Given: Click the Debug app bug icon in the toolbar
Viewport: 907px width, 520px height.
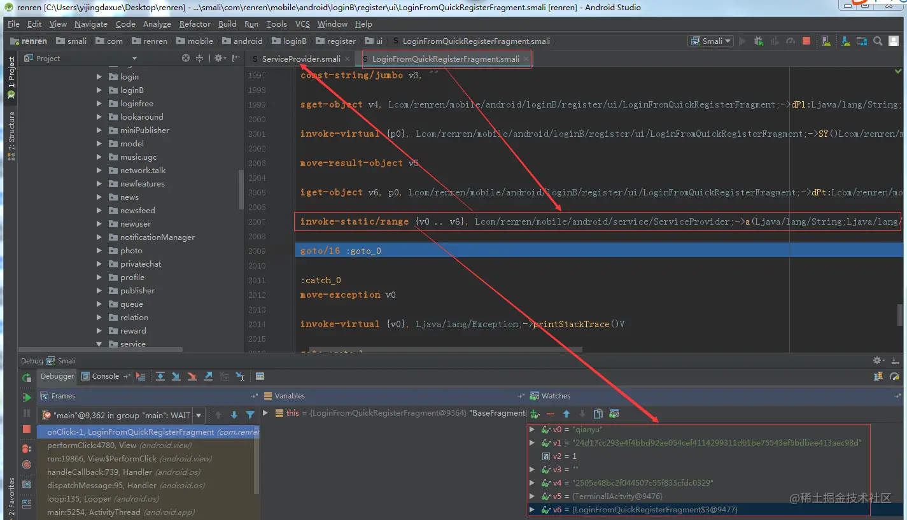Looking at the screenshot, I should point(758,41).
